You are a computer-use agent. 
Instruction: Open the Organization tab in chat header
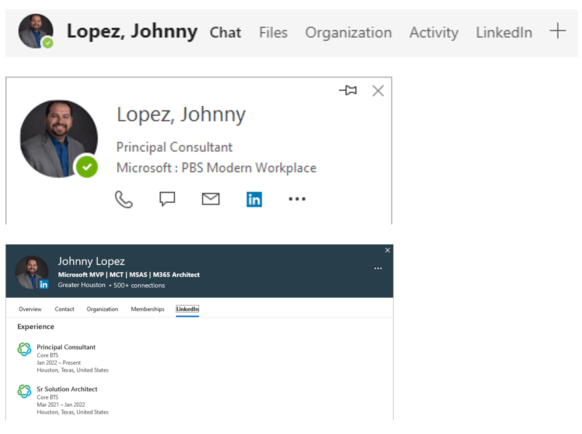tap(348, 33)
